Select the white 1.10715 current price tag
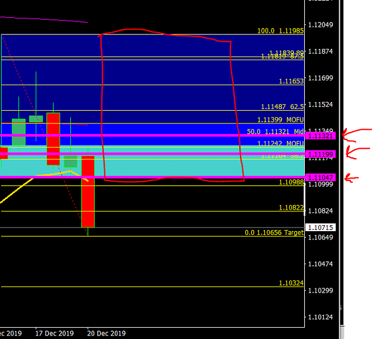The width and height of the screenshot is (372, 339). [x=321, y=228]
